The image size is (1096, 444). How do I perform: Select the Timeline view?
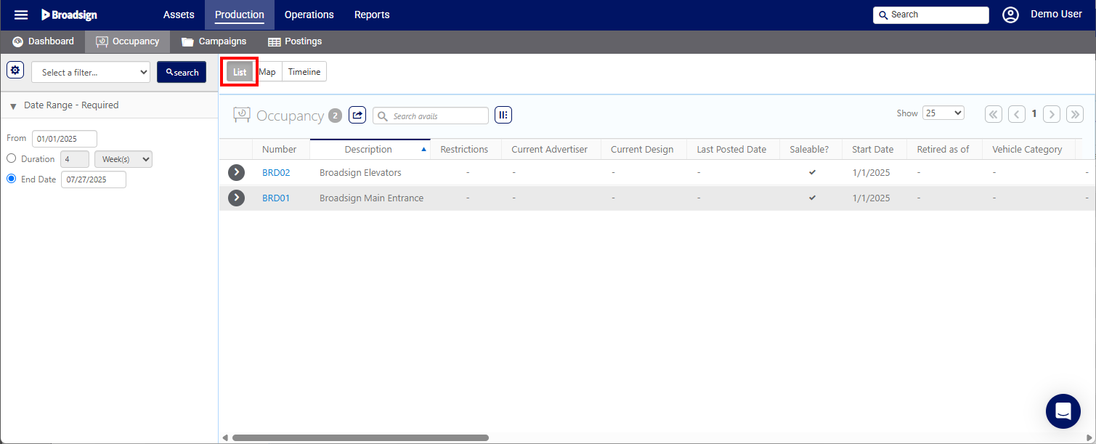point(304,72)
